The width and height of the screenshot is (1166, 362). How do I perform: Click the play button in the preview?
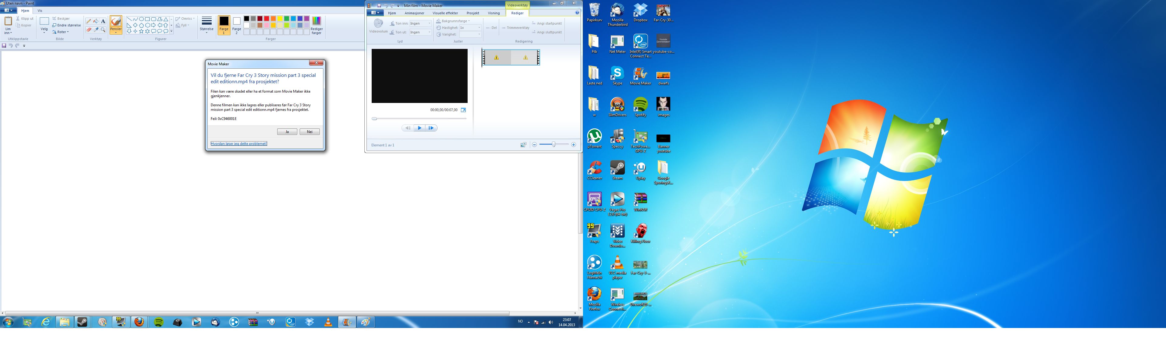tap(420, 128)
